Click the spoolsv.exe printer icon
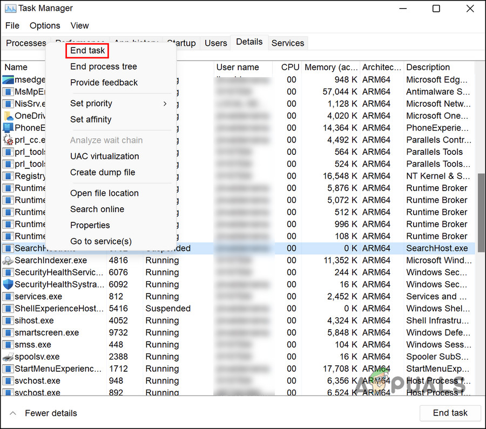The width and height of the screenshot is (486, 429). pos(8,357)
